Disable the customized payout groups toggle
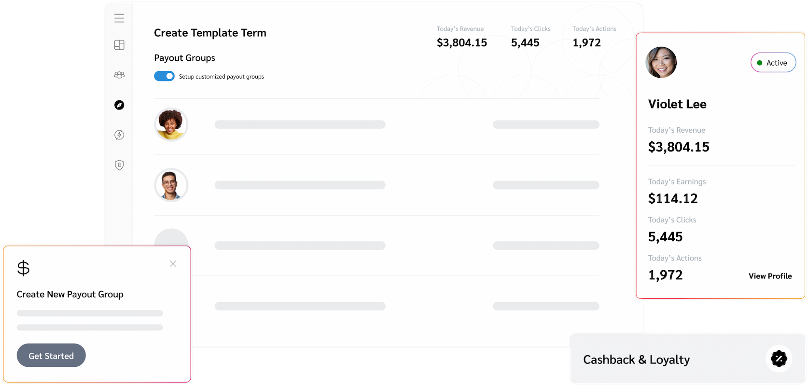808x386 pixels. click(x=164, y=76)
